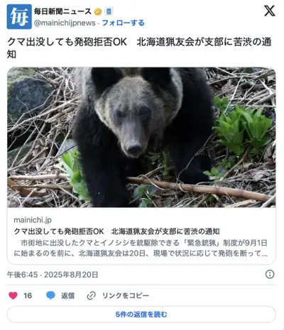The image size is (284, 330).
Task: Open the info circle icon
Action: [270, 275]
